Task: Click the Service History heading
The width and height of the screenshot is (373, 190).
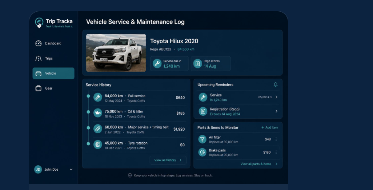Action: tap(98, 85)
